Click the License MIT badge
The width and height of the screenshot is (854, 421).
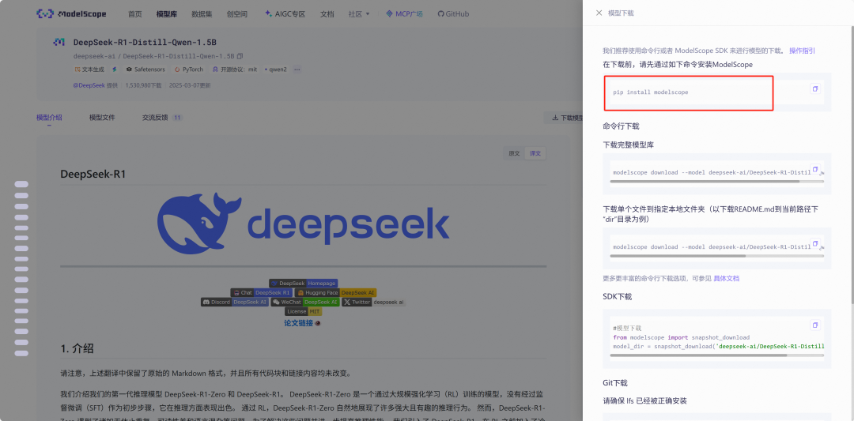coord(304,312)
